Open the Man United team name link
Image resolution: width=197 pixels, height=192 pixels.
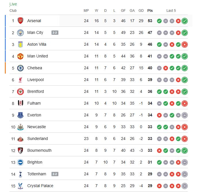click(x=37, y=56)
